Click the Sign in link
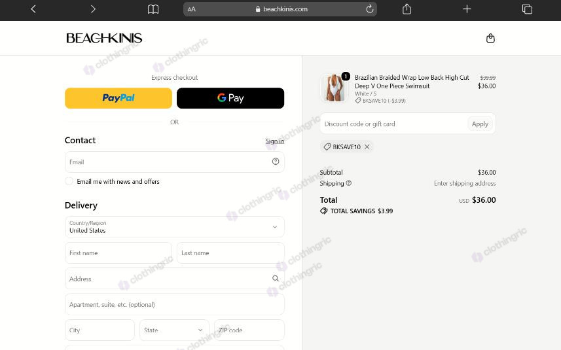This screenshot has width=561, height=350. tap(275, 141)
